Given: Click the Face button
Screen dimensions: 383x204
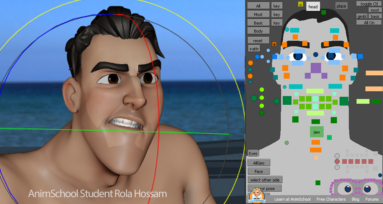Looking at the screenshot, I should pyautogui.click(x=259, y=171).
